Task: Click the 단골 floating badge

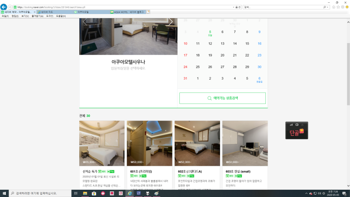Action: point(297,130)
